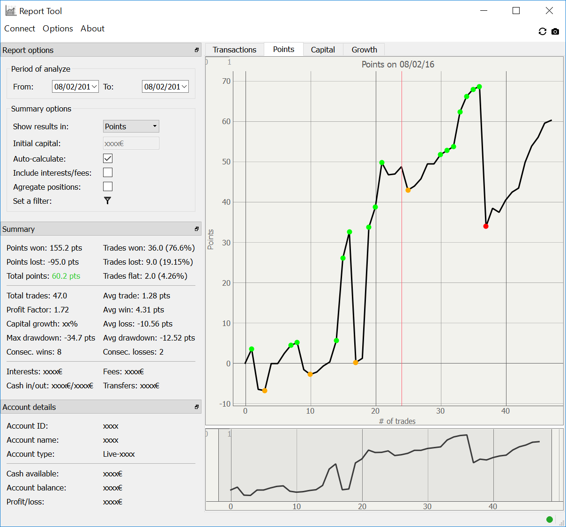
Task: Click the green connection status indicator
Action: (550, 519)
